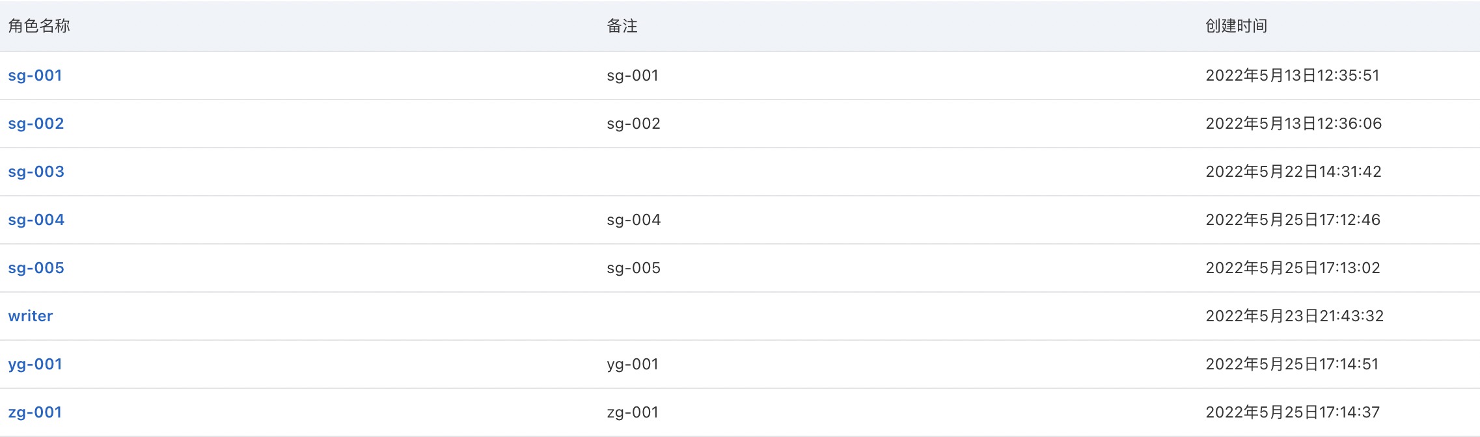This screenshot has width=1480, height=437.
Task: Click the creation time 2022年5月23日21:43:32
Action: tap(1295, 316)
